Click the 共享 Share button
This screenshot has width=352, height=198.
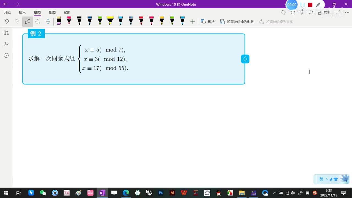[324, 12]
